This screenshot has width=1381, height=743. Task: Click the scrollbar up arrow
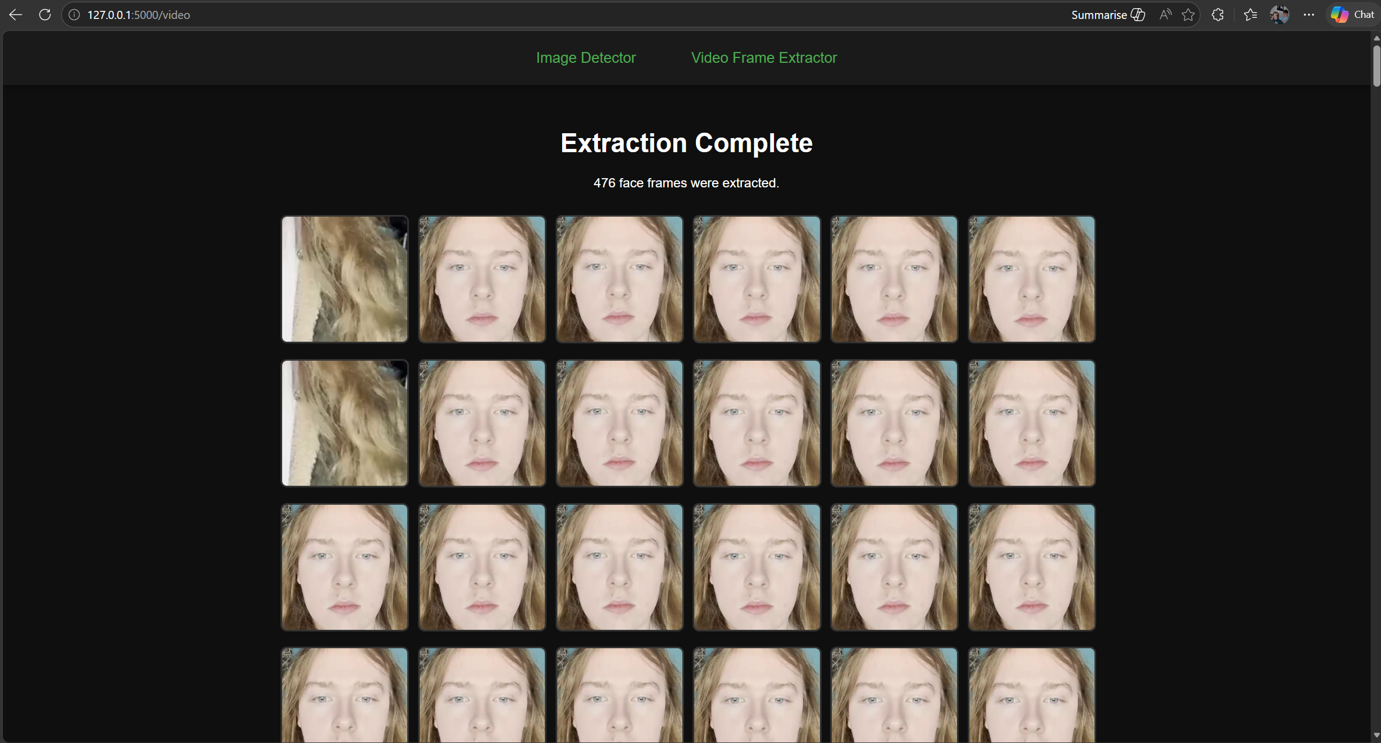click(1376, 37)
